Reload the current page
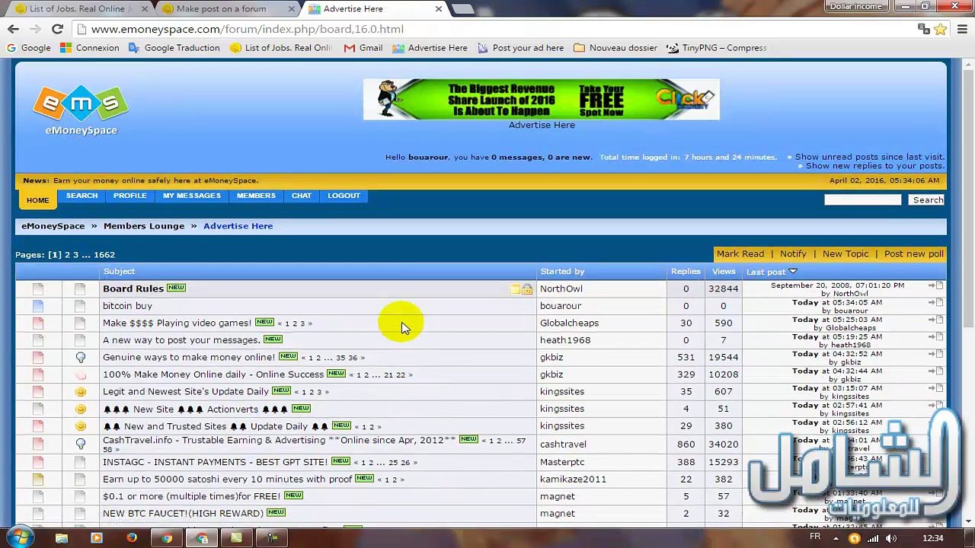Image resolution: width=975 pixels, height=548 pixels. coord(57,29)
